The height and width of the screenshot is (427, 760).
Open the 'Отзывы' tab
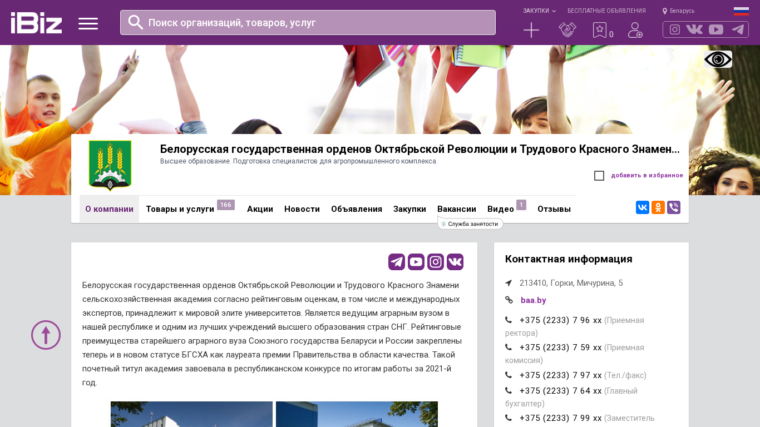[554, 209]
